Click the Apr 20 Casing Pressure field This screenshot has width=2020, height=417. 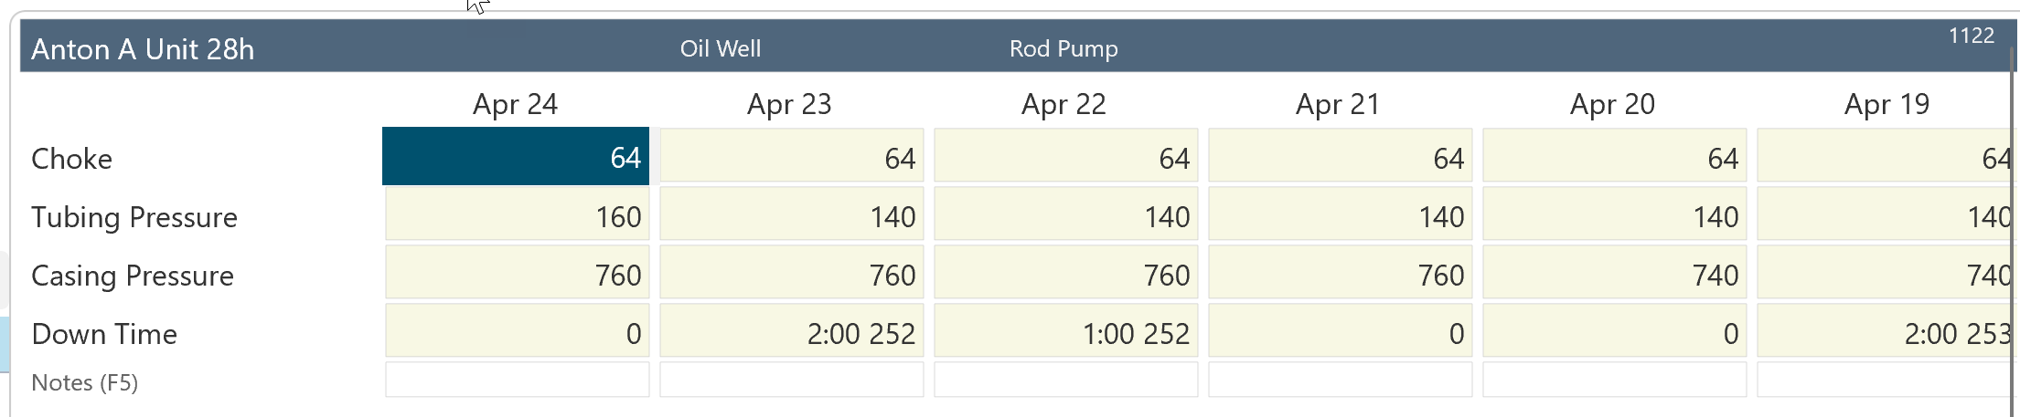pyautogui.click(x=1614, y=275)
